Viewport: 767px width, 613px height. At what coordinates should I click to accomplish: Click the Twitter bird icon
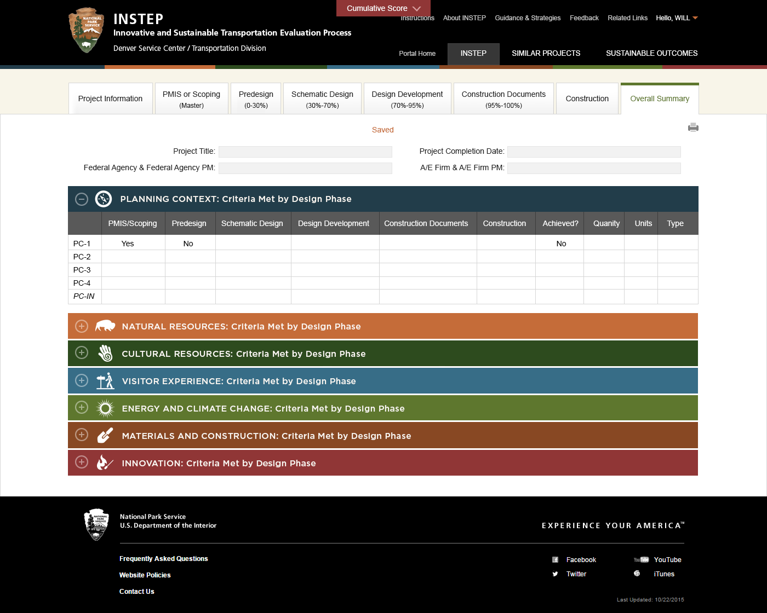[555, 574]
